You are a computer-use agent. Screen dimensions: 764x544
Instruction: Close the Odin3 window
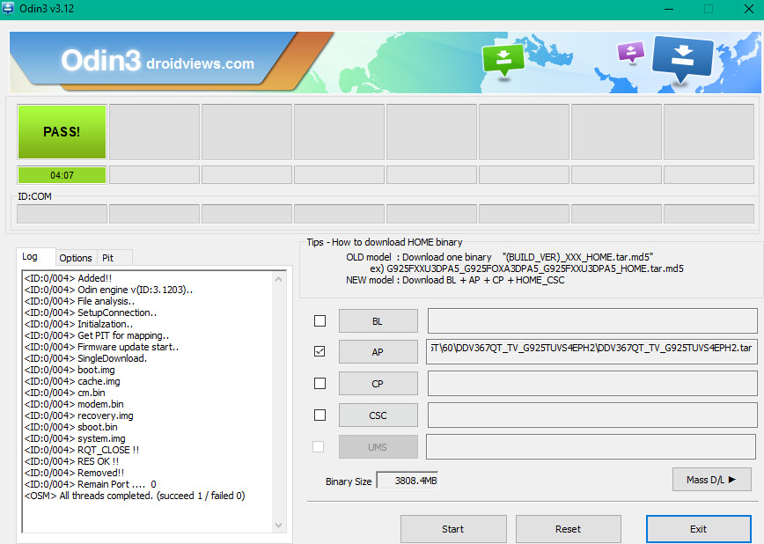click(749, 9)
